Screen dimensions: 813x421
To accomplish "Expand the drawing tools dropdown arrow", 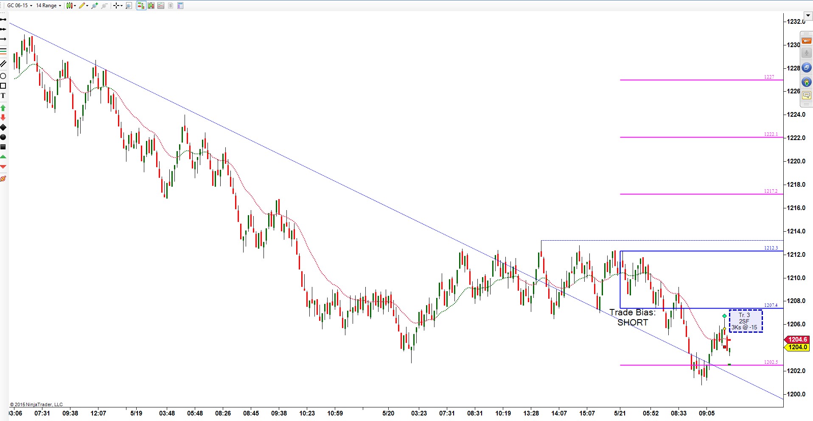I will click(x=87, y=6).
